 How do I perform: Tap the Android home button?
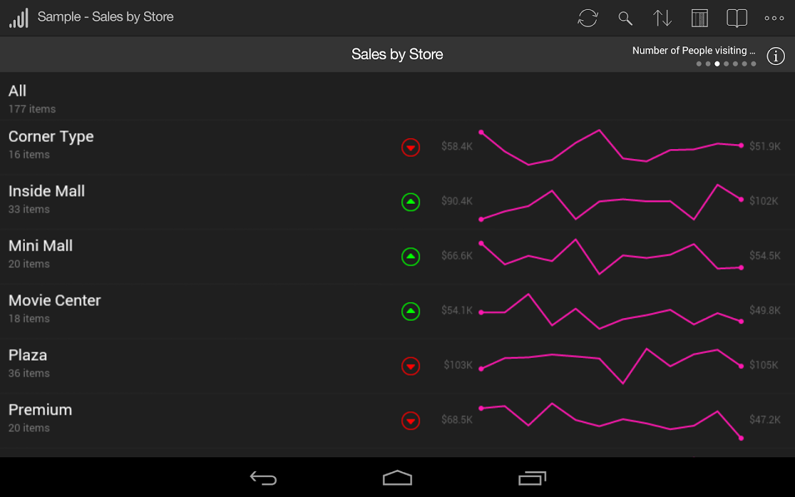click(397, 478)
